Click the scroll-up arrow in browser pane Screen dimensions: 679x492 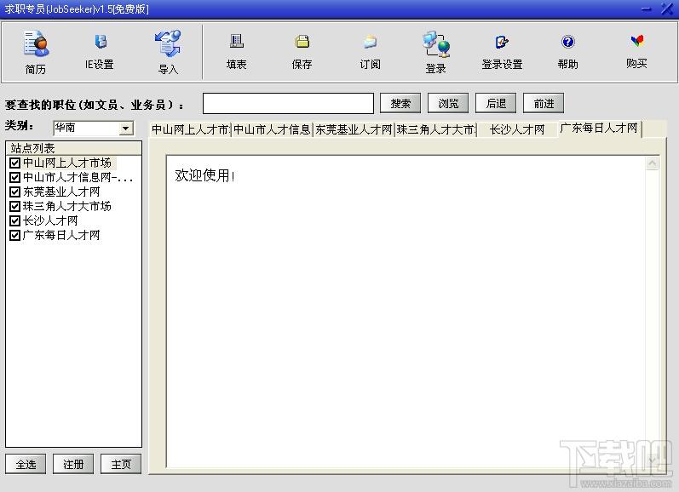652,163
